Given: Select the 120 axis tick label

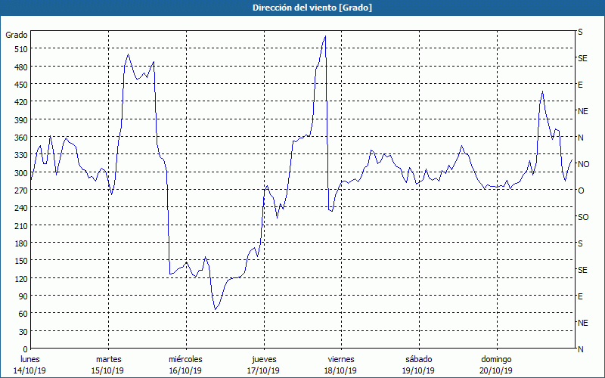Looking at the screenshot, I should point(20,278).
